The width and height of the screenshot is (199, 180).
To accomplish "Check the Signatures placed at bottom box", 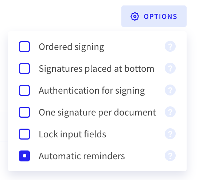I will pyautogui.click(x=24, y=69).
